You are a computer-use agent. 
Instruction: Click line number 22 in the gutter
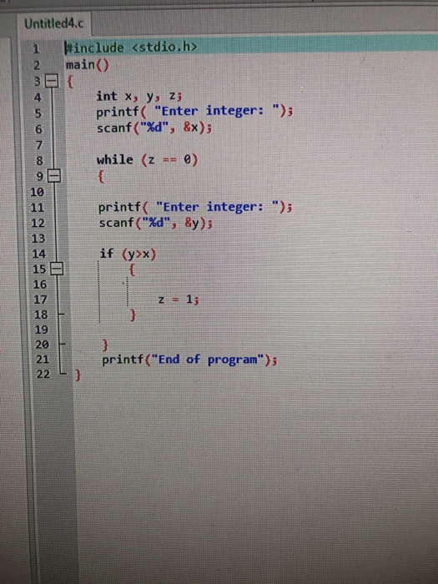[x=43, y=374]
